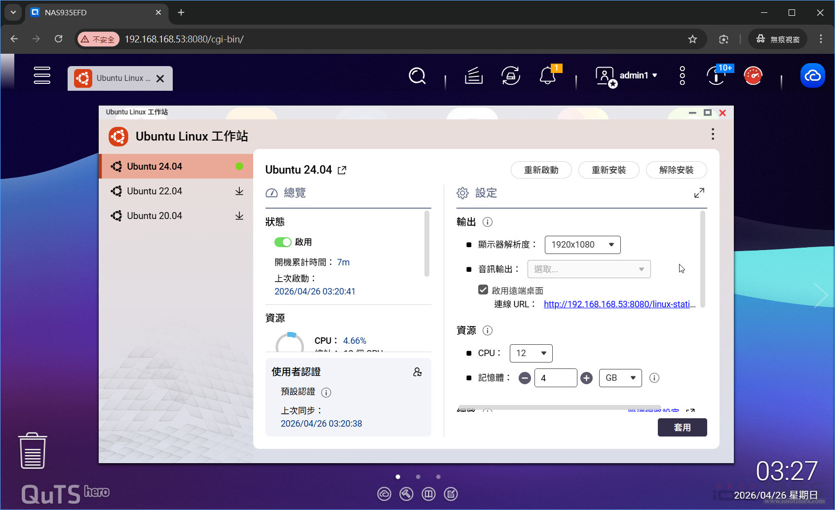Increase memory with the plus button

tap(586, 378)
